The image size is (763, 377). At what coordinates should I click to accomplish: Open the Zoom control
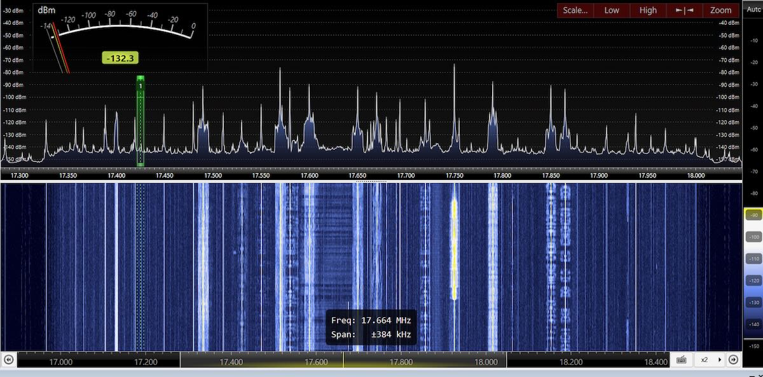click(x=720, y=10)
